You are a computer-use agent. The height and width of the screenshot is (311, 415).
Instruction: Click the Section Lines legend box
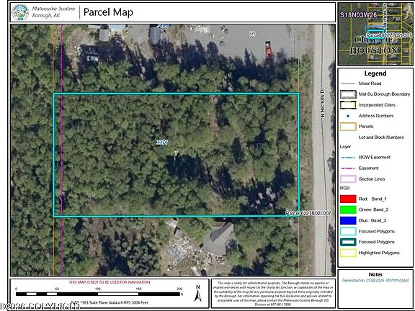coord(348,179)
